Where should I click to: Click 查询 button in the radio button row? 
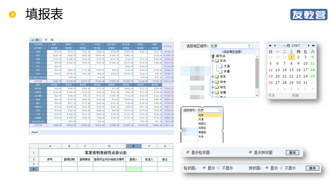(x=312, y=168)
